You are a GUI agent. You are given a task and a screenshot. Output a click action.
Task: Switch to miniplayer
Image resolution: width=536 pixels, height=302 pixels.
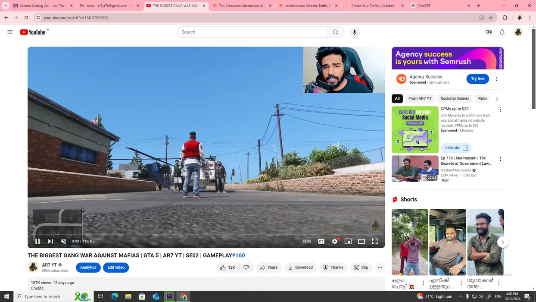point(348,241)
